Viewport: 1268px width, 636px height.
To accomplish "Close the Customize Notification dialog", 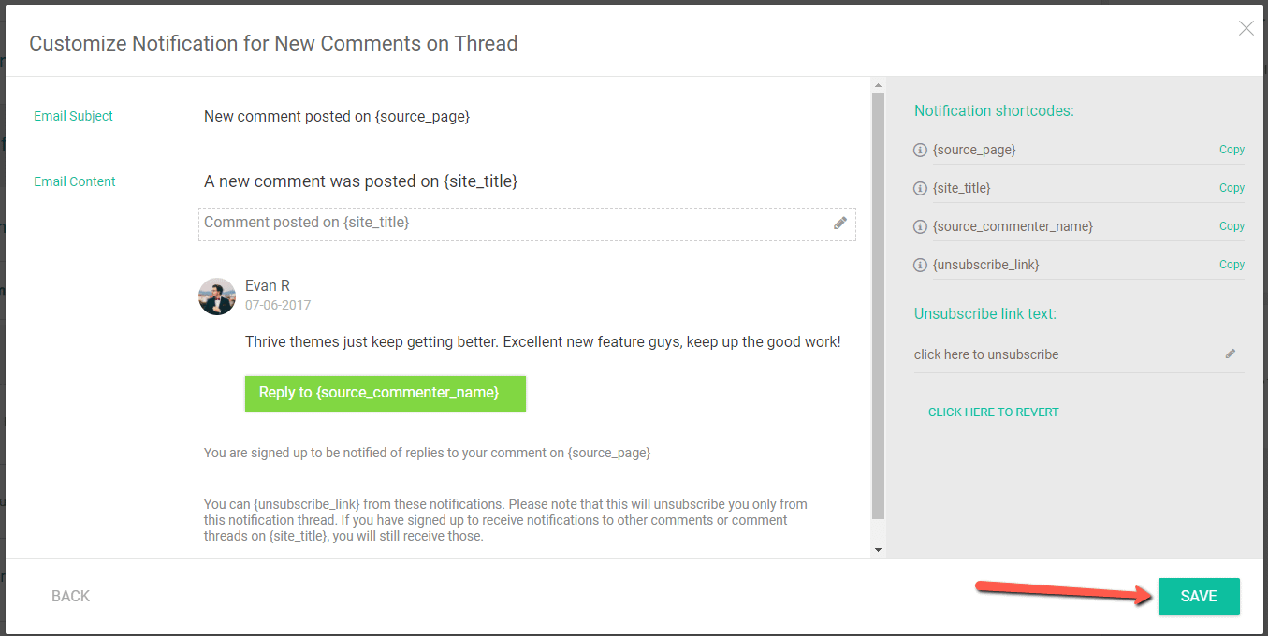I will (x=1246, y=28).
